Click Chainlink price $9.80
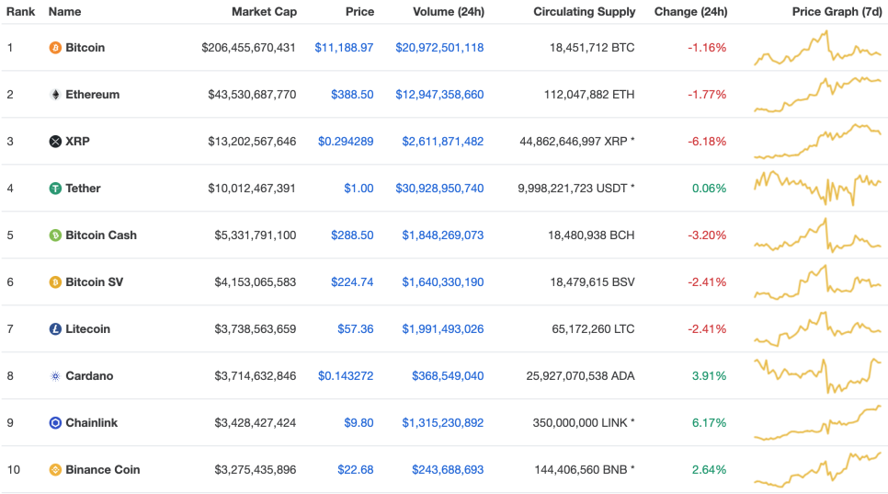This screenshot has height=494, width=888. point(359,423)
